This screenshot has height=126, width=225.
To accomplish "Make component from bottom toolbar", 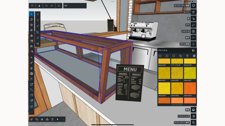I will click(47, 119).
